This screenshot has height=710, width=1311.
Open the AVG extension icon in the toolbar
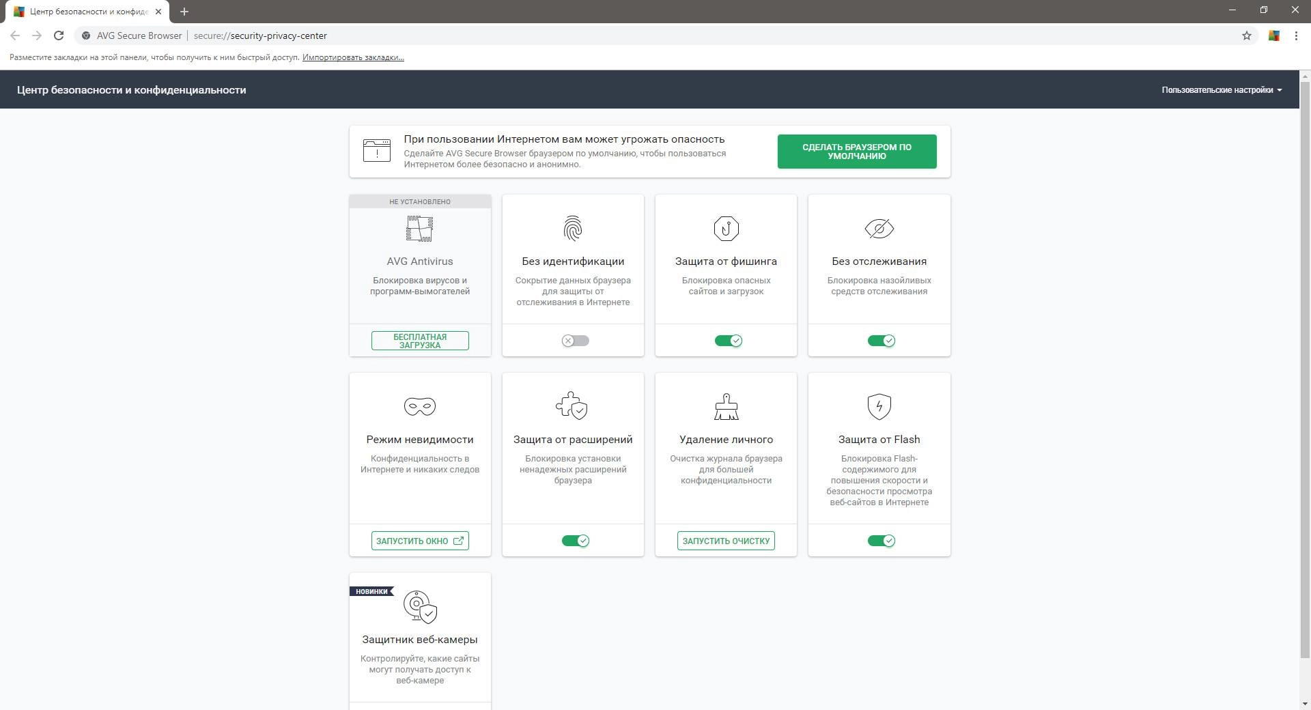[1274, 35]
